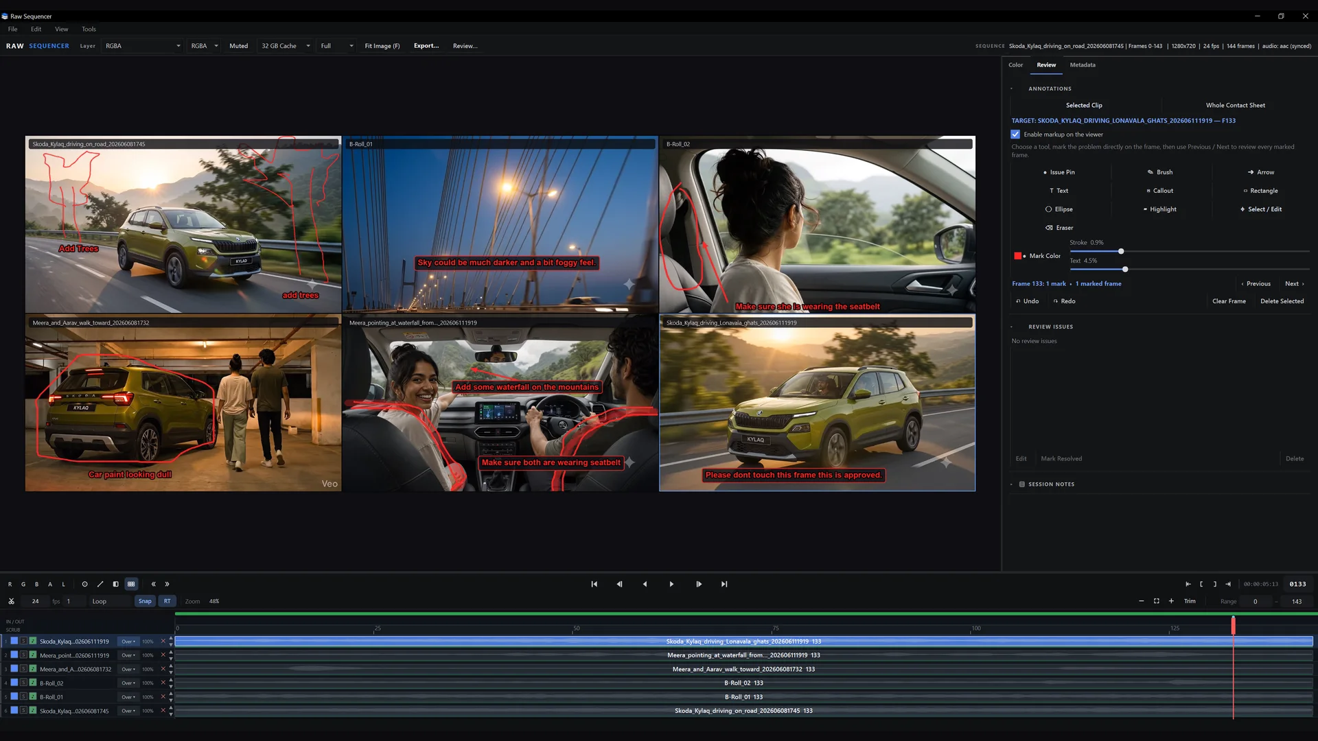Click the double-left chevron icon
Image resolution: width=1318 pixels, height=741 pixels.
tap(153, 584)
